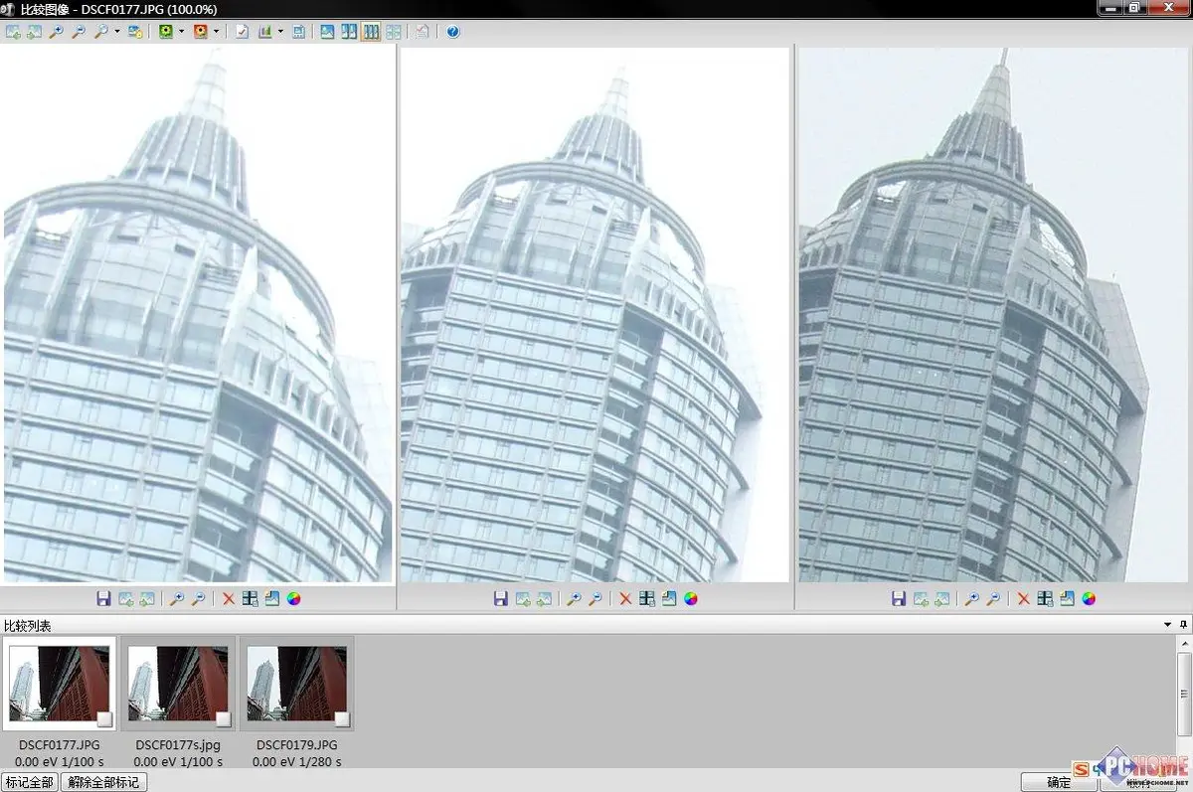Save the middle image using floppy disk icon
This screenshot has width=1193, height=792.
point(501,599)
